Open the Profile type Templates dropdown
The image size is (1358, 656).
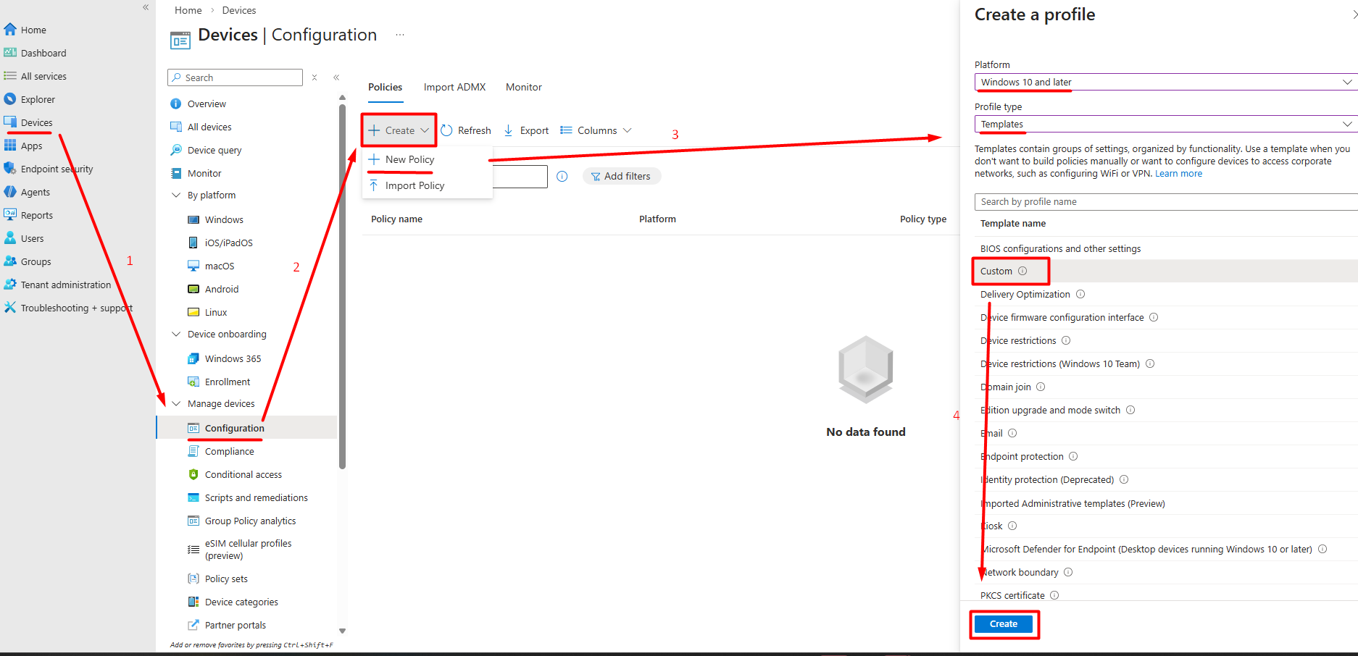pyautogui.click(x=1164, y=124)
